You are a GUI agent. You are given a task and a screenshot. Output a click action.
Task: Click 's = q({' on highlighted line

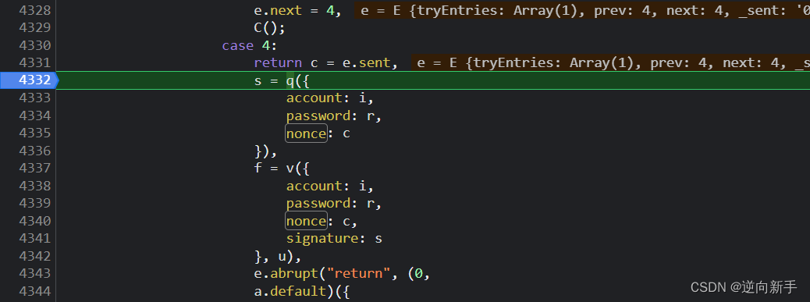282,80
